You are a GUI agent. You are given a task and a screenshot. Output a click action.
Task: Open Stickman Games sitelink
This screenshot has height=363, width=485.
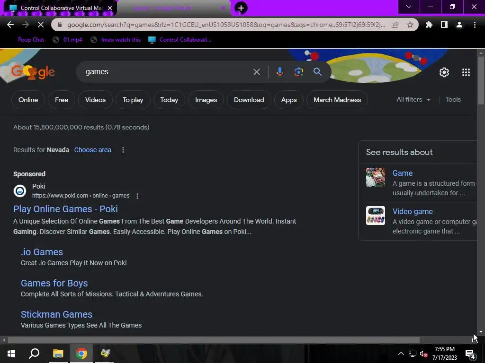pyautogui.click(x=56, y=314)
